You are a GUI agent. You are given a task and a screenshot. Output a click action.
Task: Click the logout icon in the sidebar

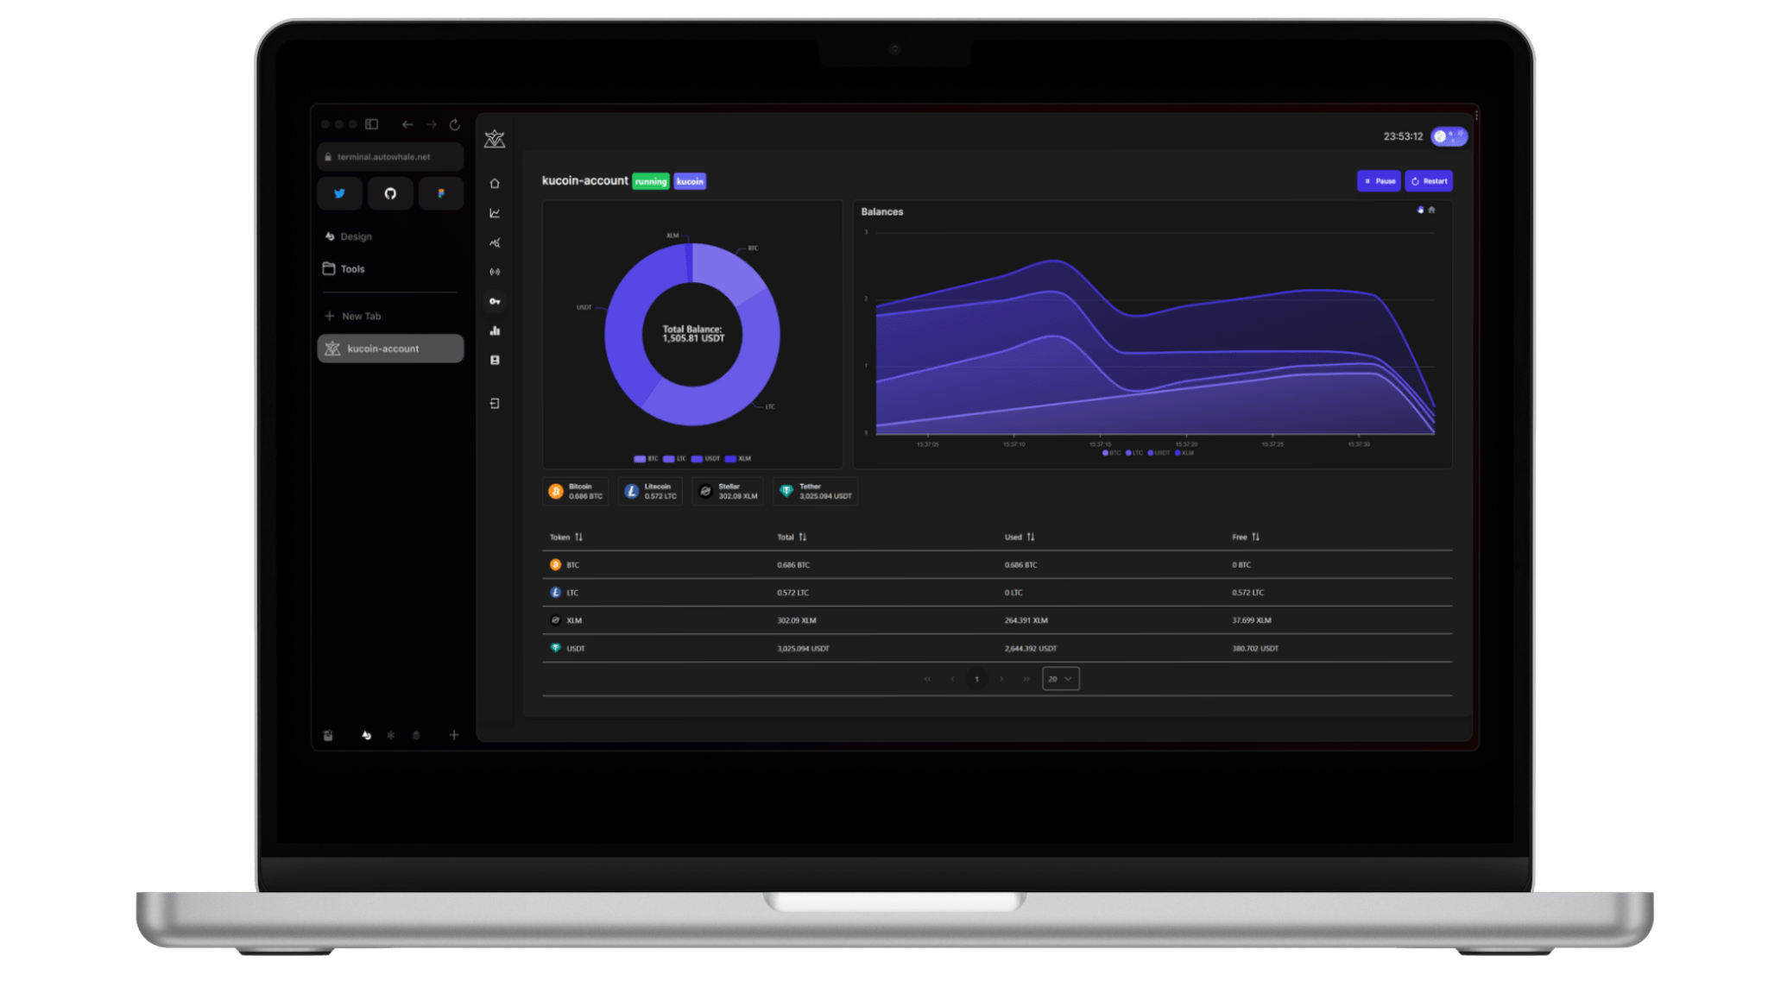[495, 403]
